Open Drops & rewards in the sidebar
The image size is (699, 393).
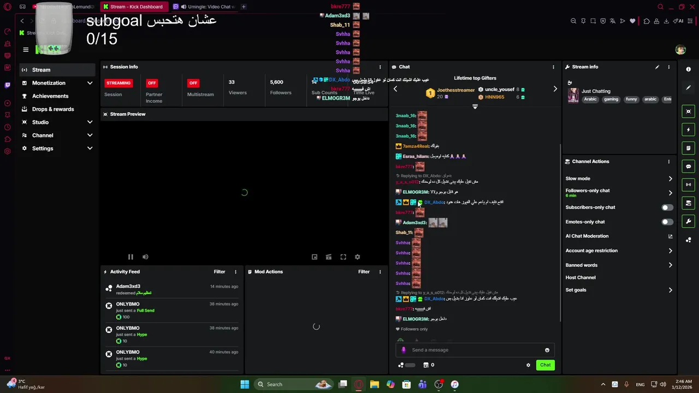[57, 109]
